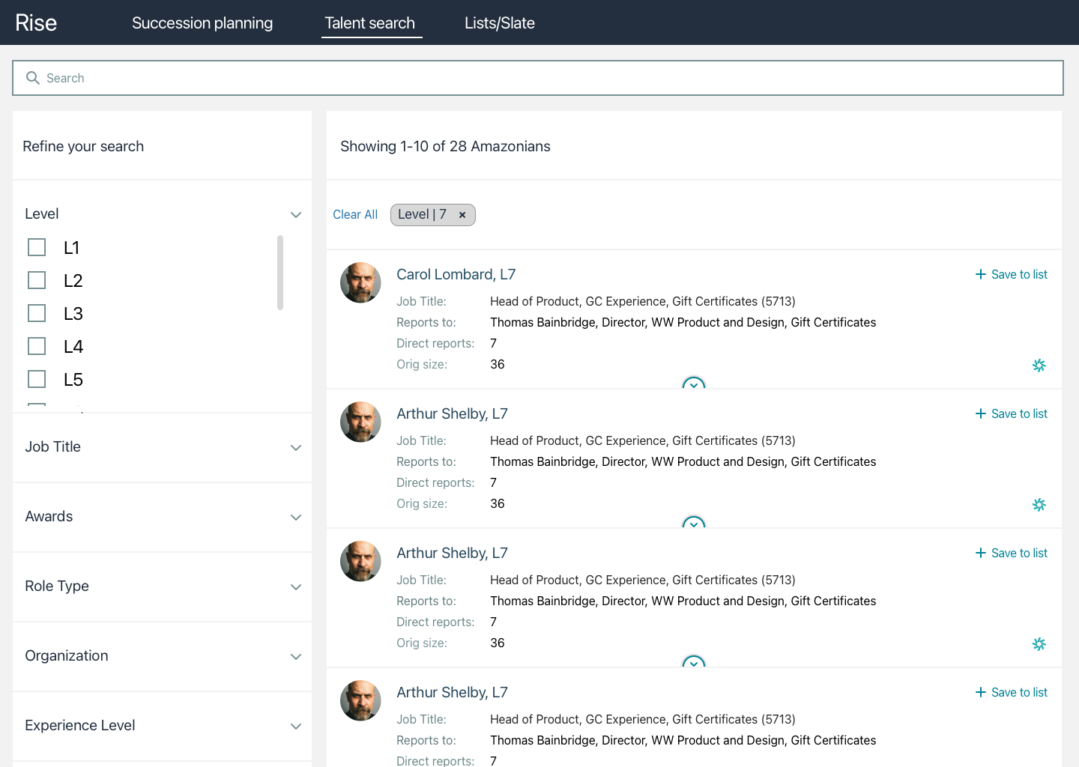Collapse the Level filter section
The image size is (1079, 767).
point(296,215)
